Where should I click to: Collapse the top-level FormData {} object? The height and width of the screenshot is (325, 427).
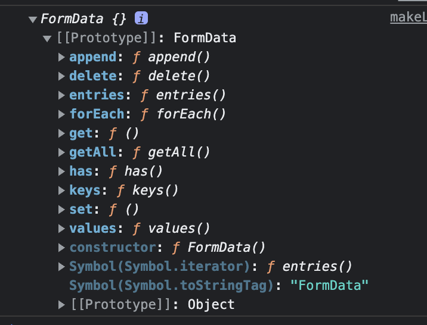coord(33,20)
